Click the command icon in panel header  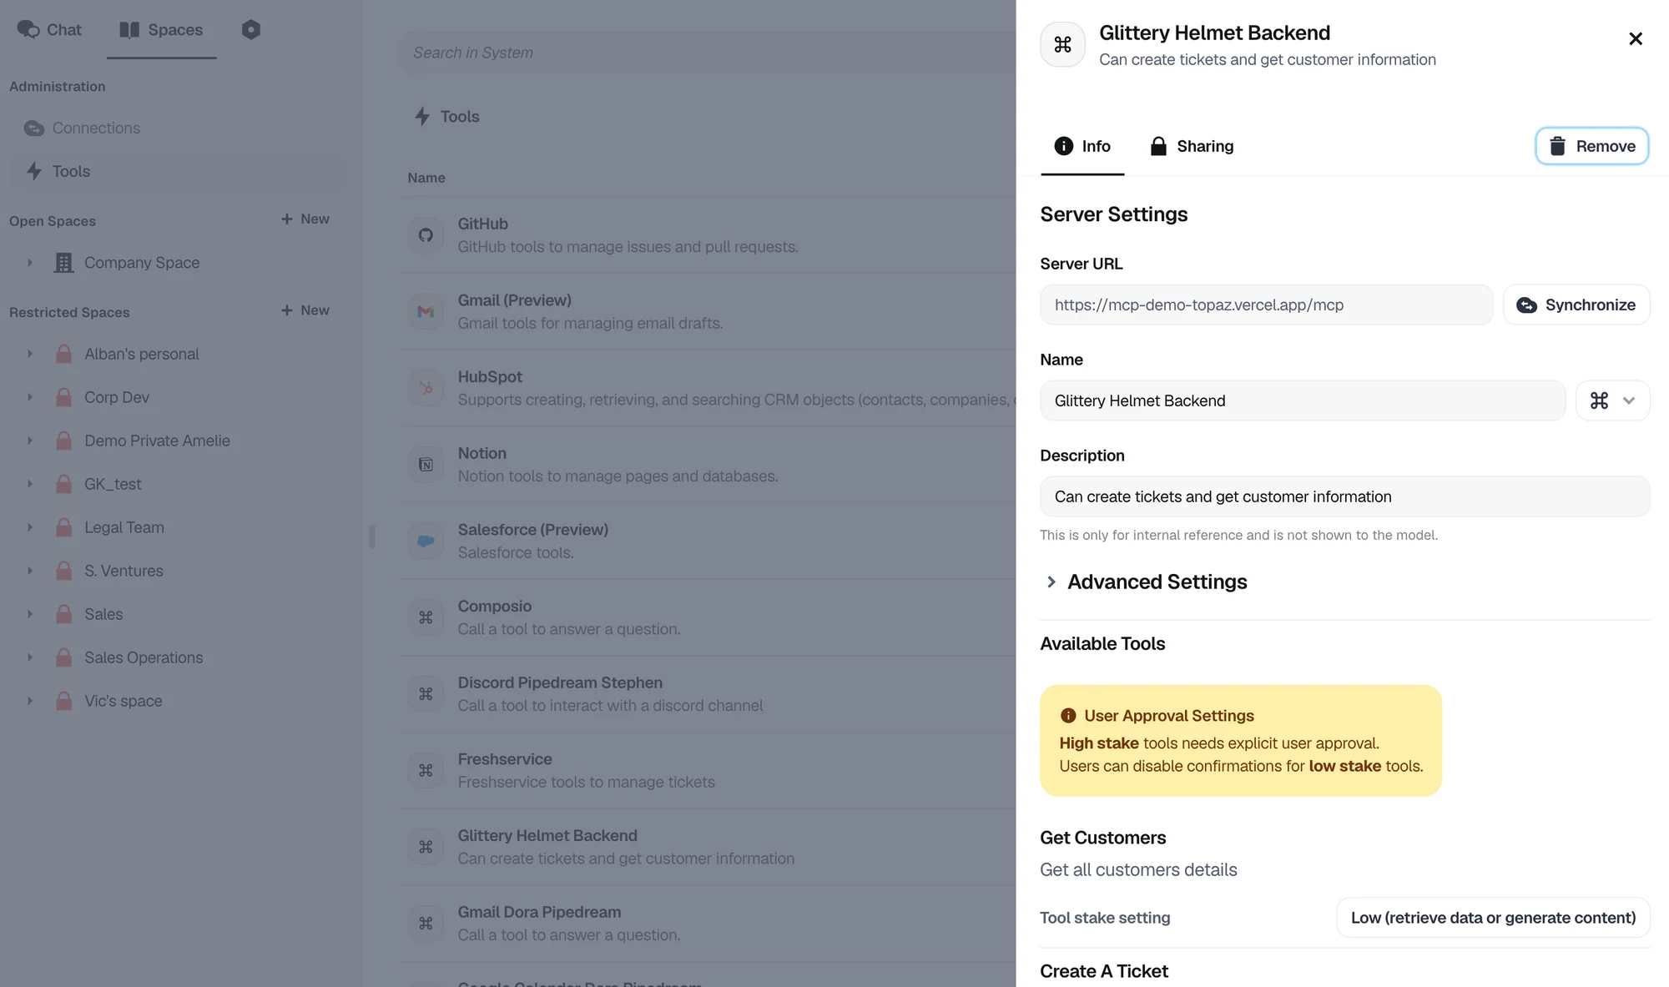[1062, 44]
